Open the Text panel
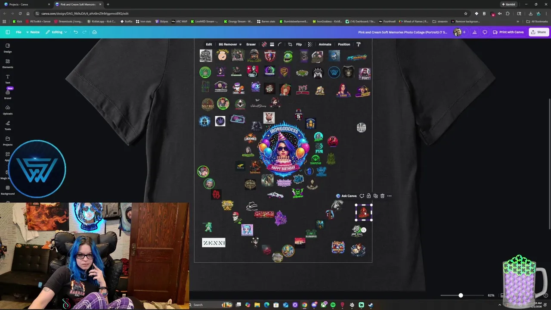 (8, 79)
